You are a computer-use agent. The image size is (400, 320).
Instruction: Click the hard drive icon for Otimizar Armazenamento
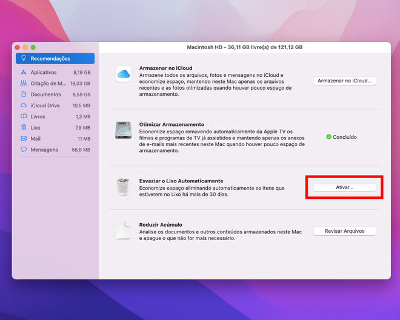[124, 130]
